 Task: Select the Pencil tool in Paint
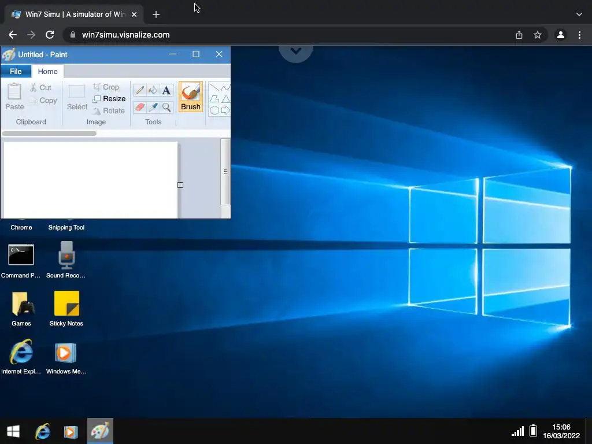click(x=139, y=90)
